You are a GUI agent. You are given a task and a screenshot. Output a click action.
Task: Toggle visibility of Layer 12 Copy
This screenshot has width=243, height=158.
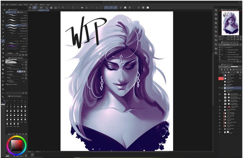220,113
